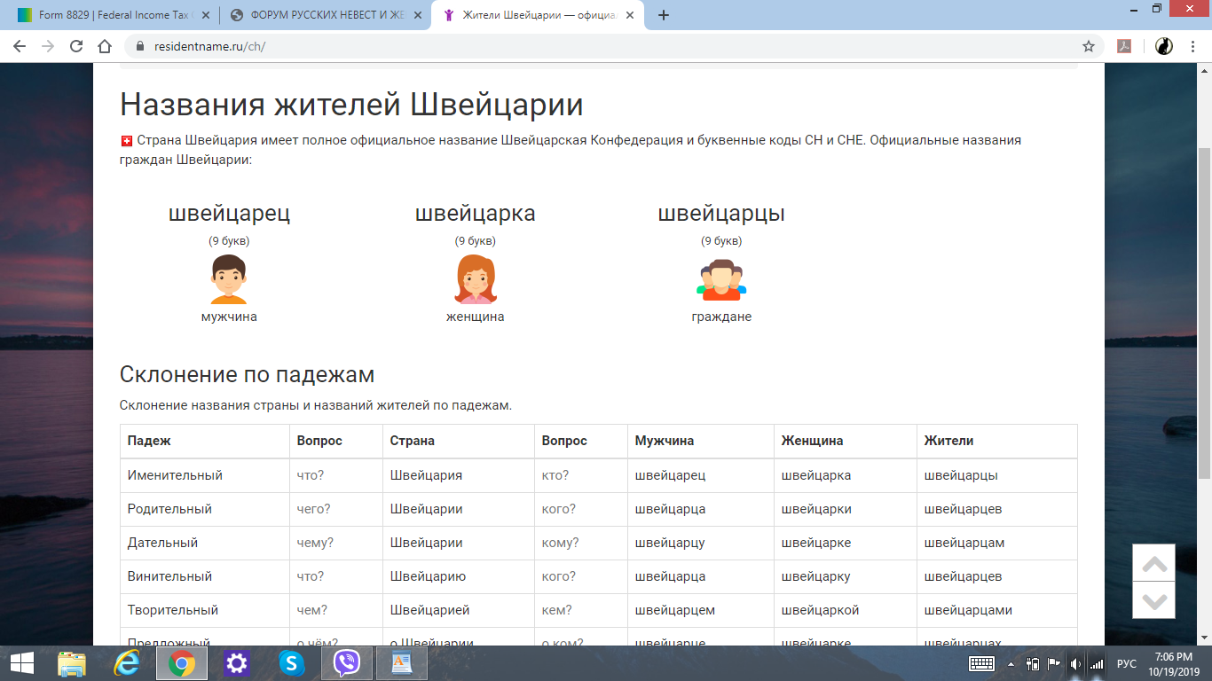Open the РУС input language selector

pyautogui.click(x=1126, y=664)
